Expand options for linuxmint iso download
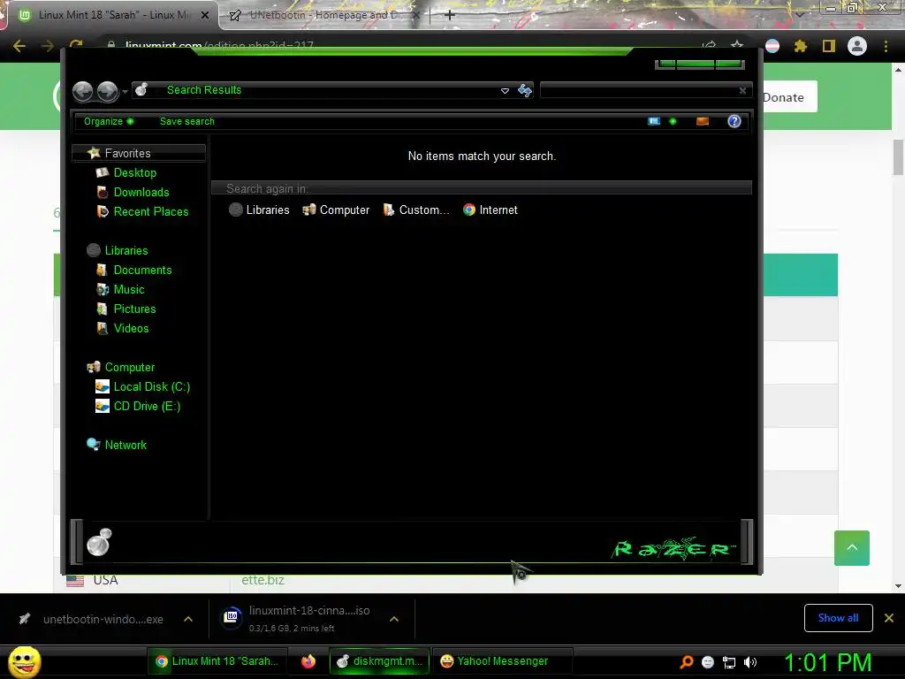Screen dimensions: 905x679 pos(394,619)
